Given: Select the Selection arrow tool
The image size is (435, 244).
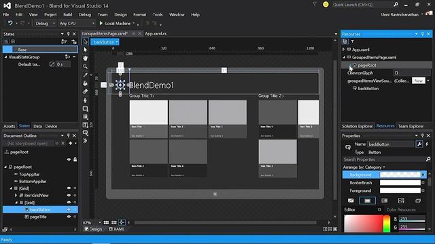Looking at the screenshot, I should pos(85,42).
